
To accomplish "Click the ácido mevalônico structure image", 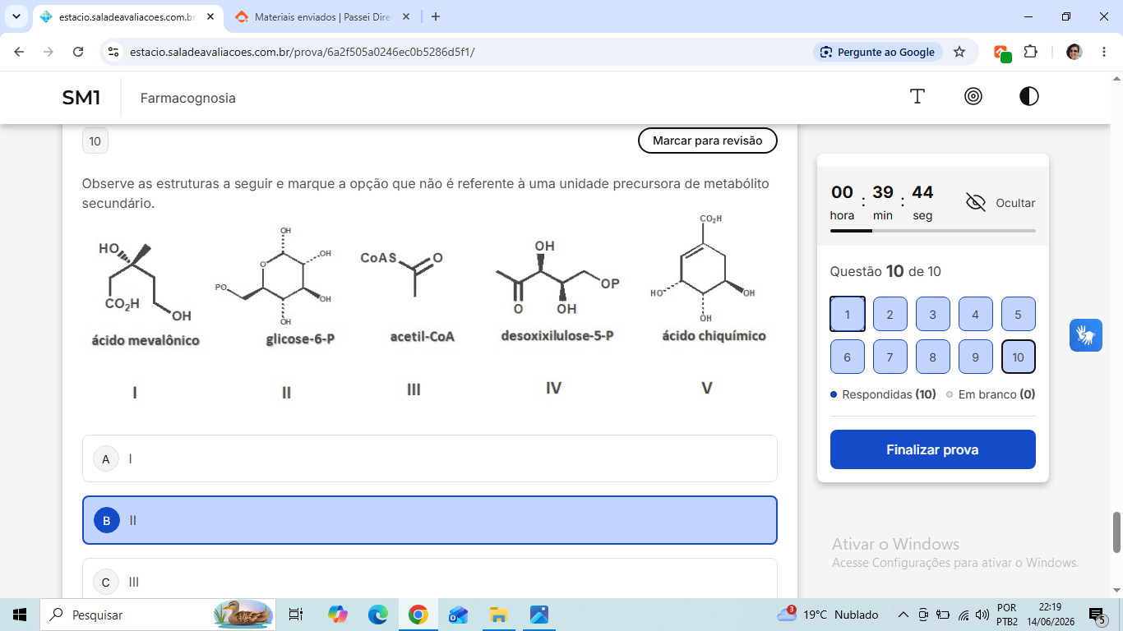I will (145, 283).
